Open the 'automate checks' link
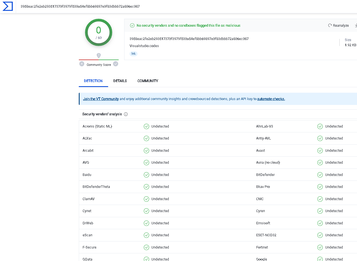Image resolution: width=357 pixels, height=261 pixels. [271, 99]
